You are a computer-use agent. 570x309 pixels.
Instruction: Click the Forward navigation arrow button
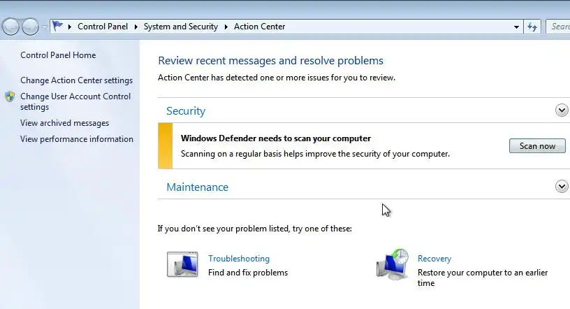click(30, 27)
